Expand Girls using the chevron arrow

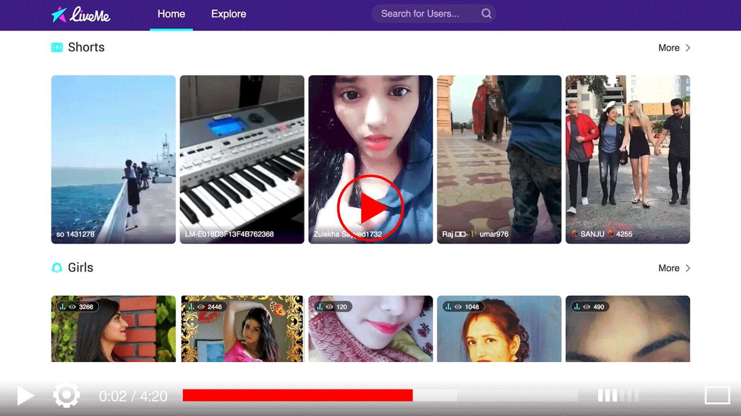[688, 268]
